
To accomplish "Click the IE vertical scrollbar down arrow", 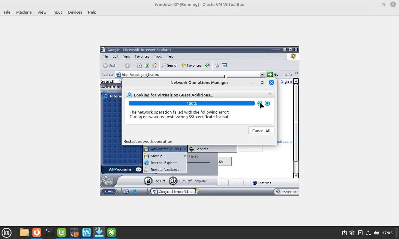I will coord(296,176).
